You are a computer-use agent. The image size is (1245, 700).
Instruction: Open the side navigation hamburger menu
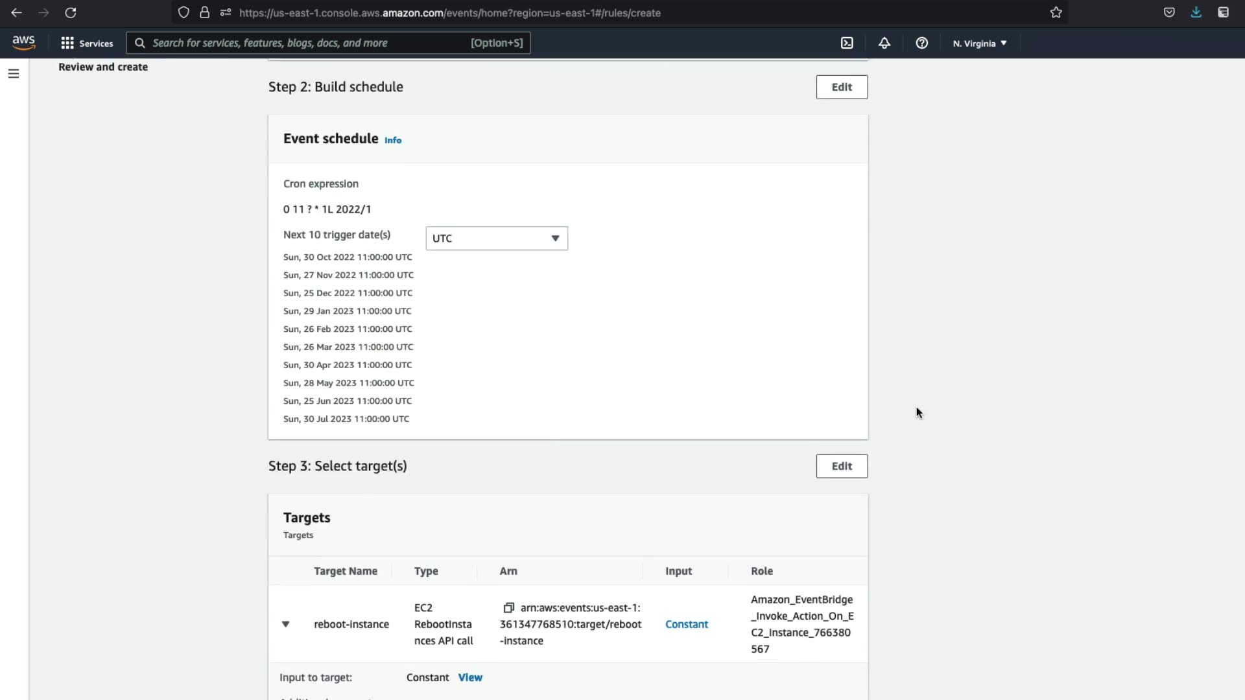pos(14,74)
